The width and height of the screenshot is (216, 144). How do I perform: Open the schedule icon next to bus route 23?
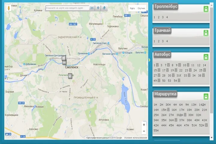click(190, 70)
